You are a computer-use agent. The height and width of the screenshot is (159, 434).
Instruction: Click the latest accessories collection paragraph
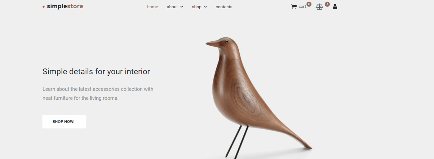(98, 94)
